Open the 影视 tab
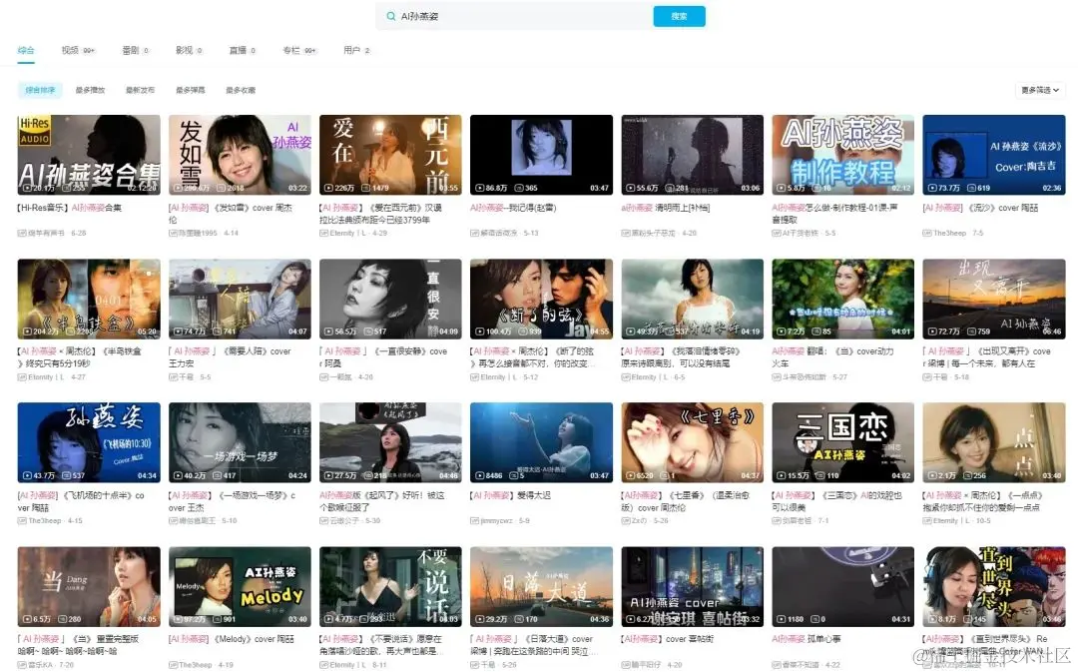This screenshot has height=672, width=1078. click(189, 50)
